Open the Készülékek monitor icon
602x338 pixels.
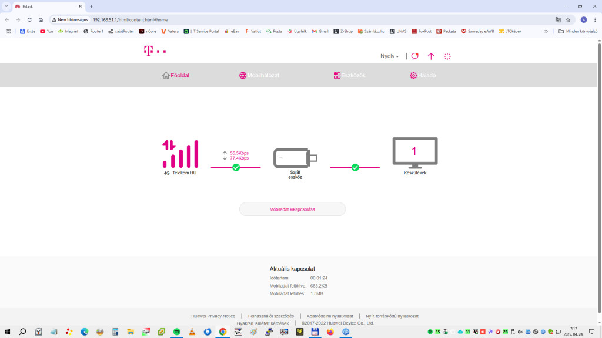click(415, 153)
